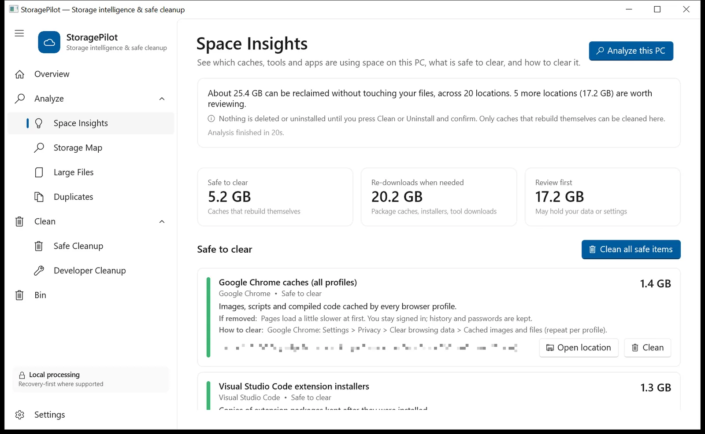Screen dimensions: 705x434
Task: Click the Re-downloads when needed 20.2 GB card
Action: (438, 197)
